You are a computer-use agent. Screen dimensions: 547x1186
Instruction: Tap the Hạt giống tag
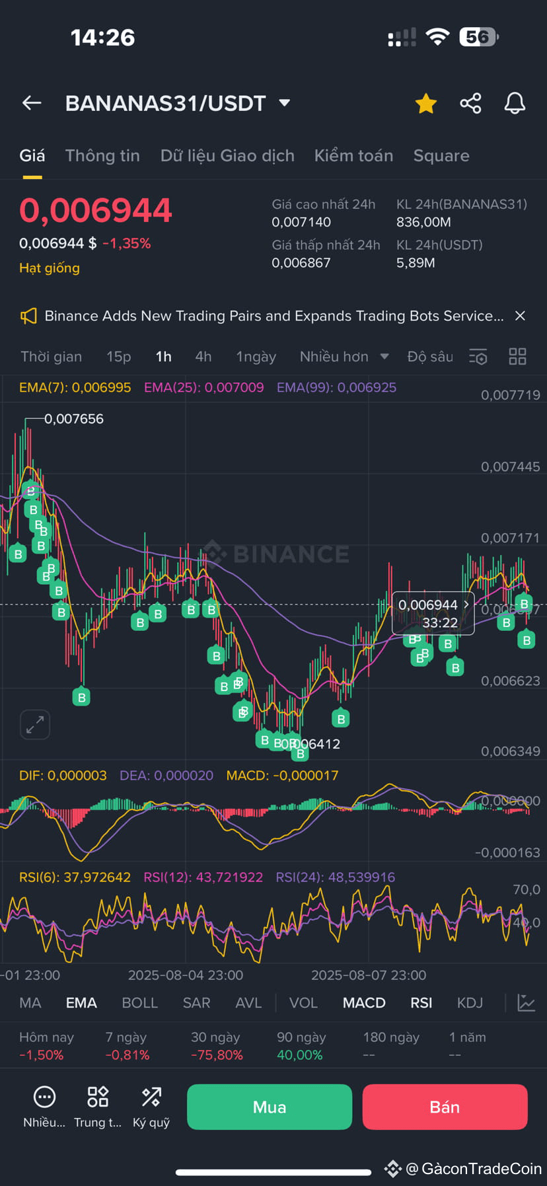pyautogui.click(x=50, y=268)
